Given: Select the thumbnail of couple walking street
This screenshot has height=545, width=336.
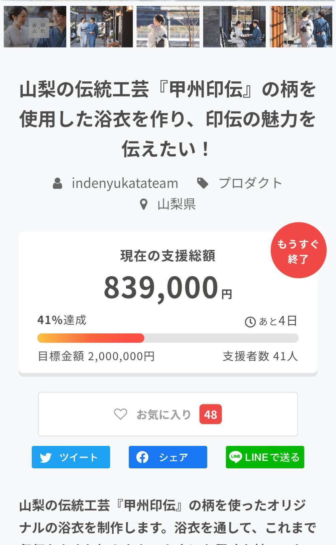Looking at the screenshot, I should point(101,27).
